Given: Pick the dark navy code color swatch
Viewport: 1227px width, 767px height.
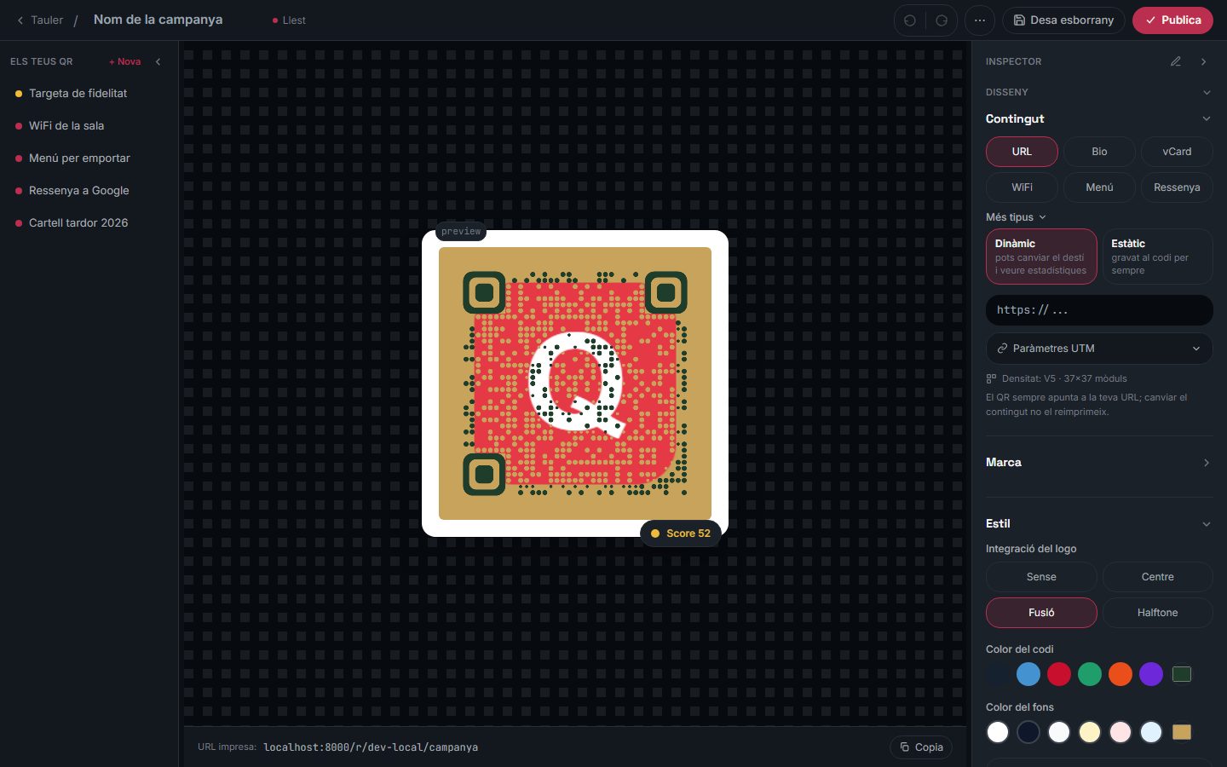Looking at the screenshot, I should 998,674.
